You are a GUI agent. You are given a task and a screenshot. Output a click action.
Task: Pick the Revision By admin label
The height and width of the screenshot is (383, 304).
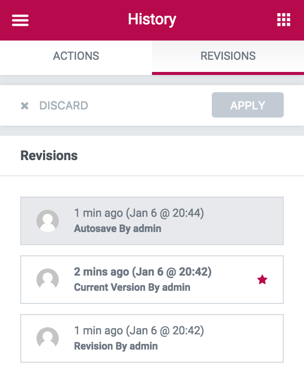tap(116, 346)
